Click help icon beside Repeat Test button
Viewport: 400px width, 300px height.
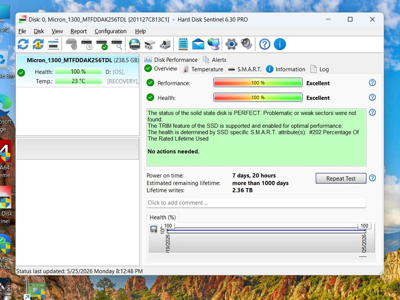372,178
